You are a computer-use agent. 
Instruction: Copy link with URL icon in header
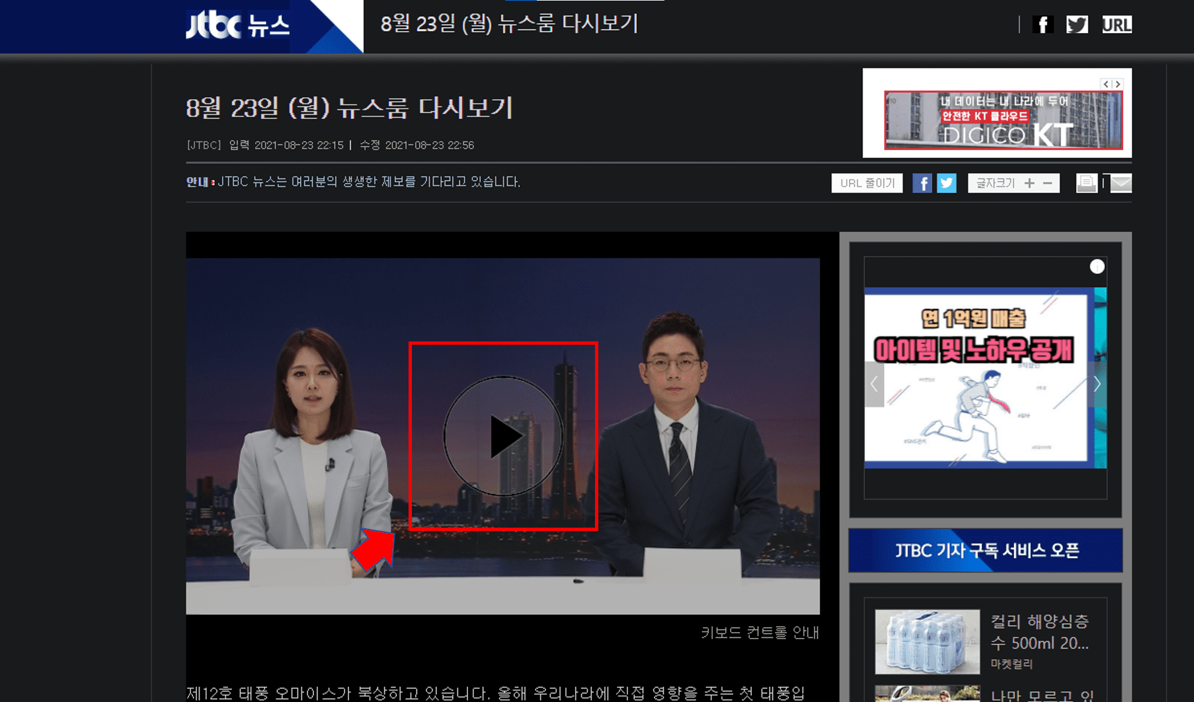click(1117, 25)
